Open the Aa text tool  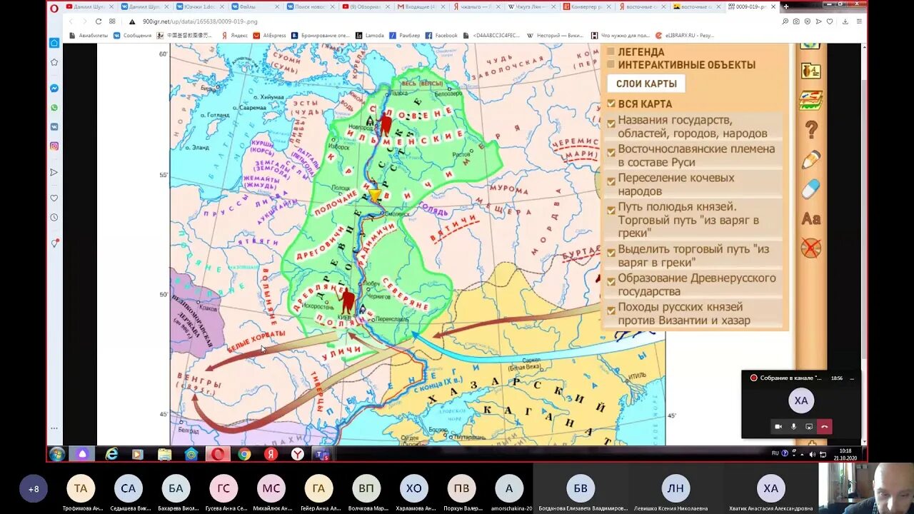click(x=811, y=219)
